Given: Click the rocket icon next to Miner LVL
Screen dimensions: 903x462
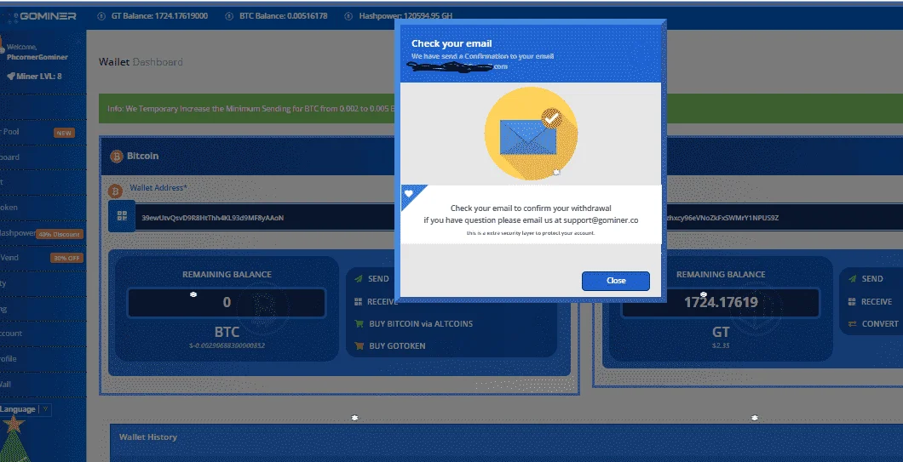Looking at the screenshot, I should point(10,76).
